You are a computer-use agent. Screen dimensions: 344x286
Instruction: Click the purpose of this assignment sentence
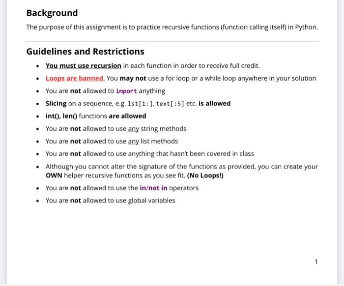[x=172, y=27]
